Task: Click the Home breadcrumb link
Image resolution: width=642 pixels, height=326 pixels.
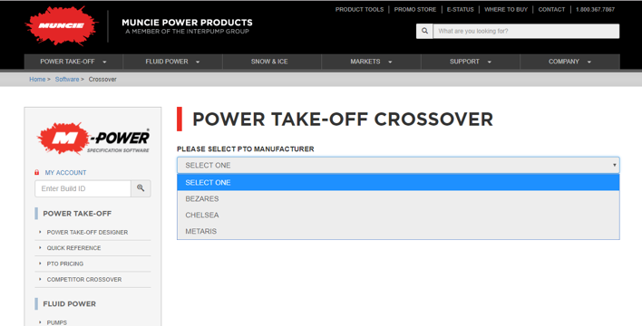Action: point(37,80)
